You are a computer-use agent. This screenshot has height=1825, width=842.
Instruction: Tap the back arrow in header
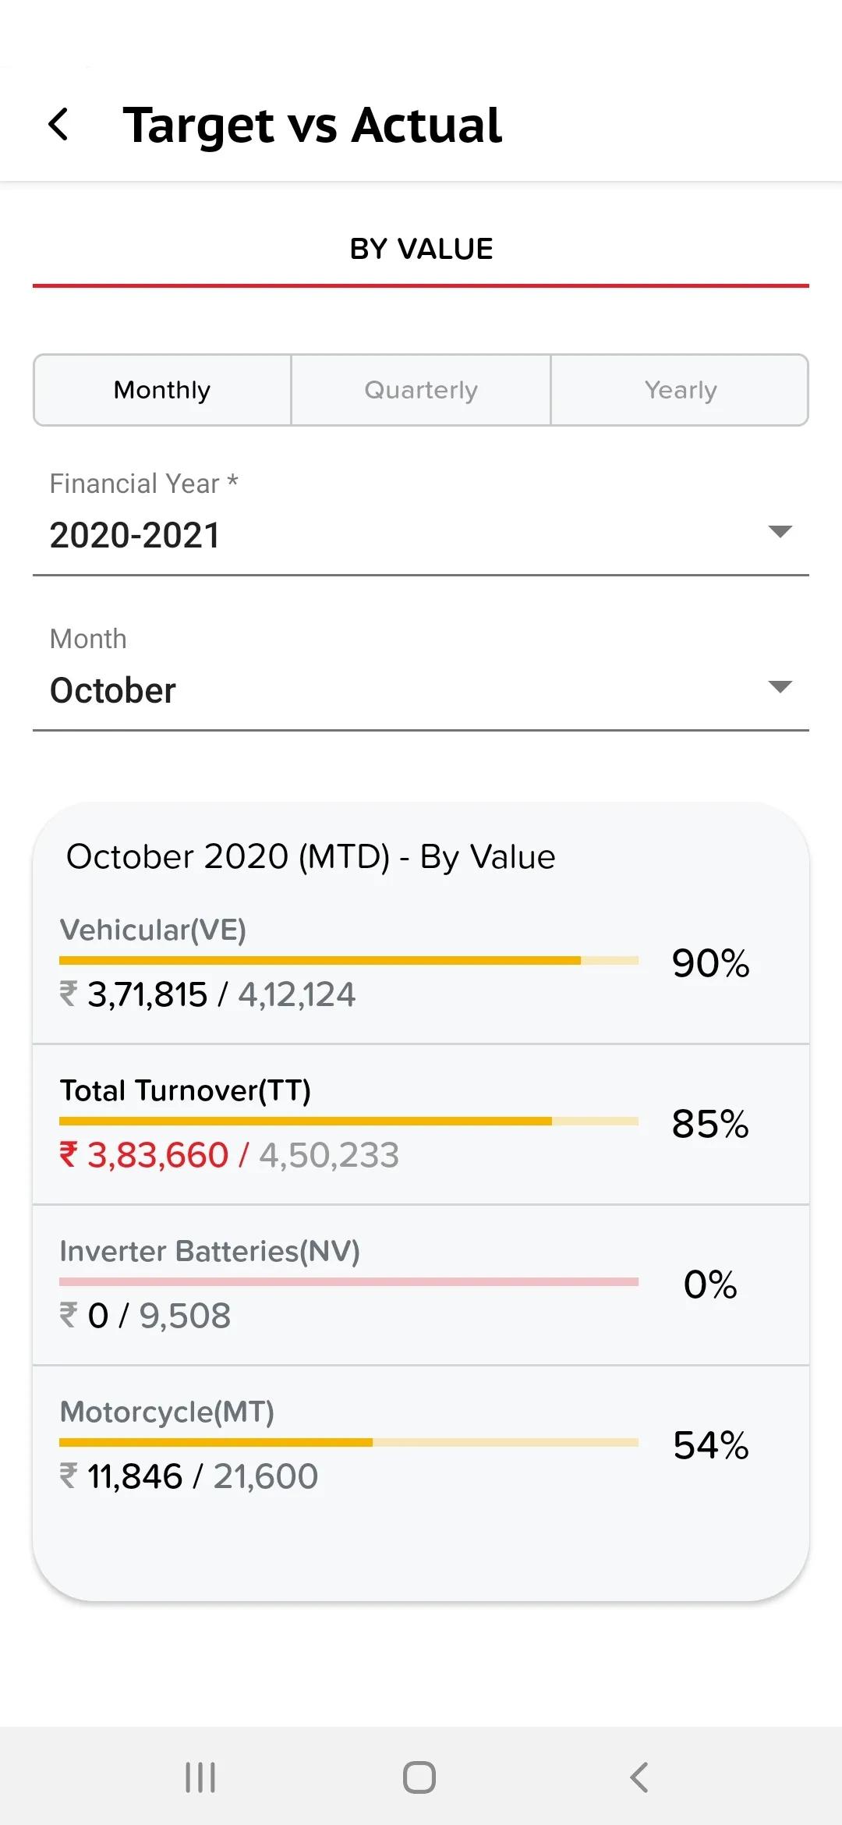tap(59, 125)
